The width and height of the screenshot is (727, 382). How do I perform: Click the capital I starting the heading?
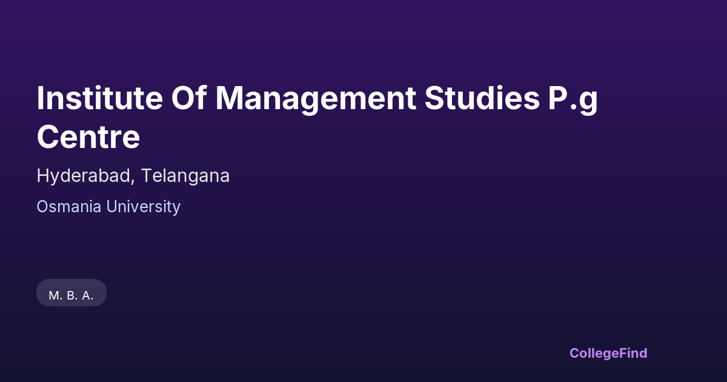tap(41, 98)
